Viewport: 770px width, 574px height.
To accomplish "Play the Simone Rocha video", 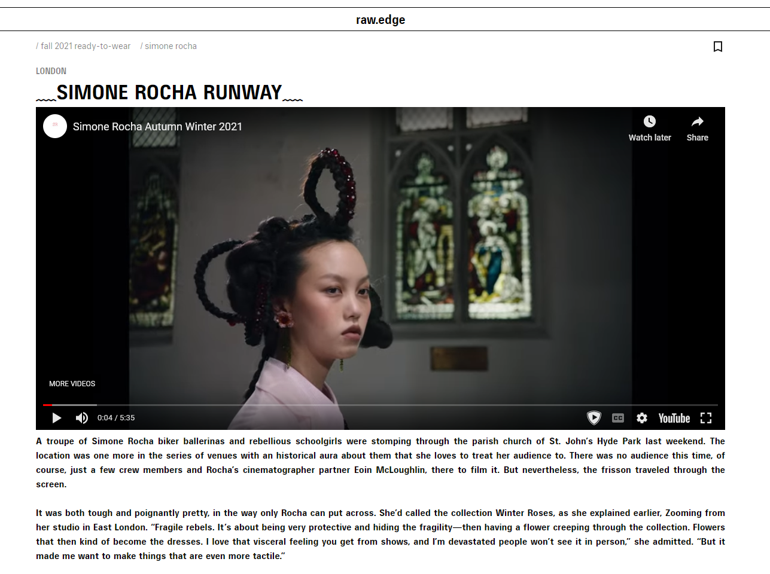I will [x=57, y=418].
